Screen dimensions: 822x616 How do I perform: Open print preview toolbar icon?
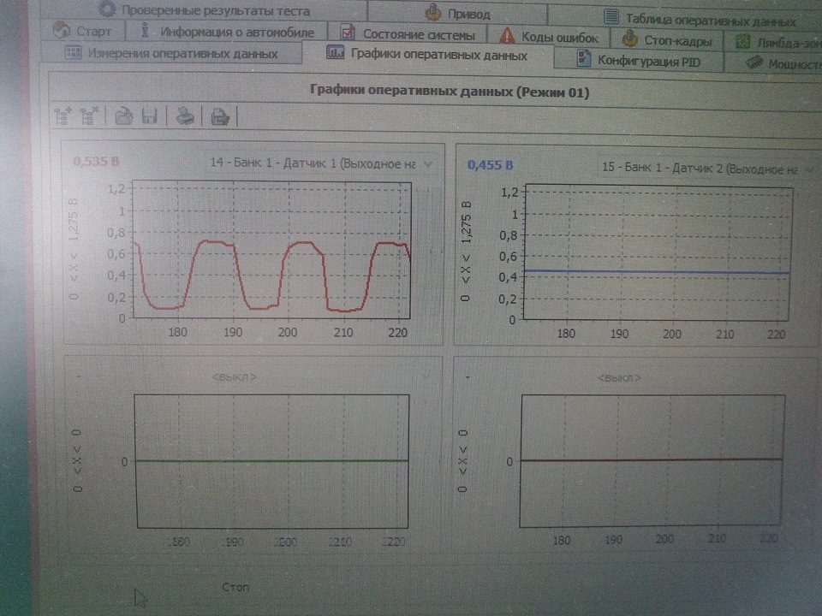tap(220, 116)
